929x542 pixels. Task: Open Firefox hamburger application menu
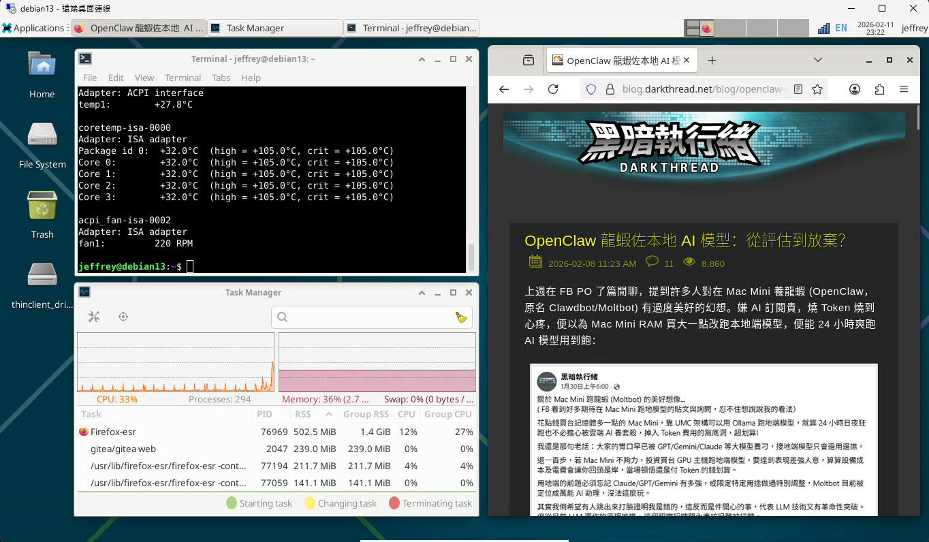(x=904, y=89)
